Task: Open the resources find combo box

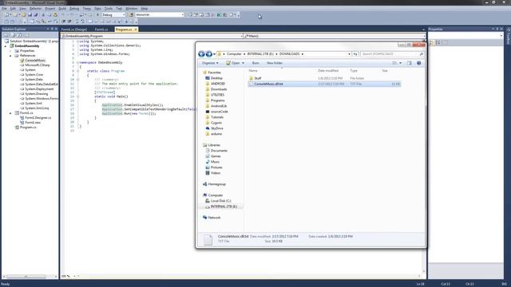Action: coord(182,14)
